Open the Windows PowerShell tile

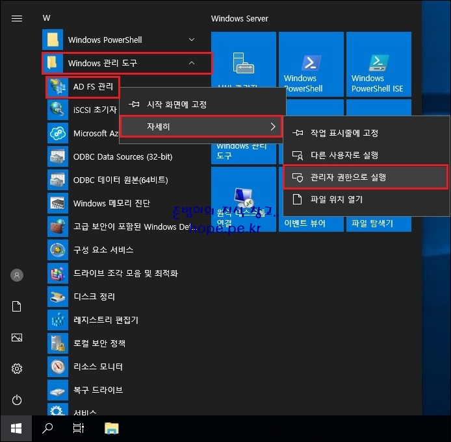311,64
